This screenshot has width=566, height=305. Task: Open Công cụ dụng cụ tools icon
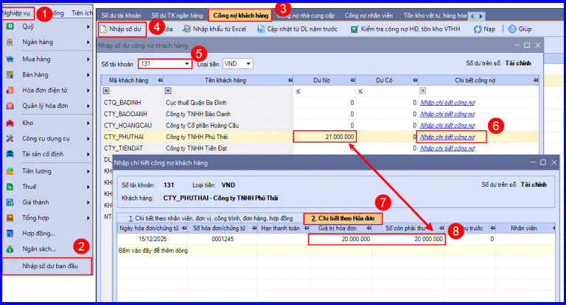(x=10, y=139)
